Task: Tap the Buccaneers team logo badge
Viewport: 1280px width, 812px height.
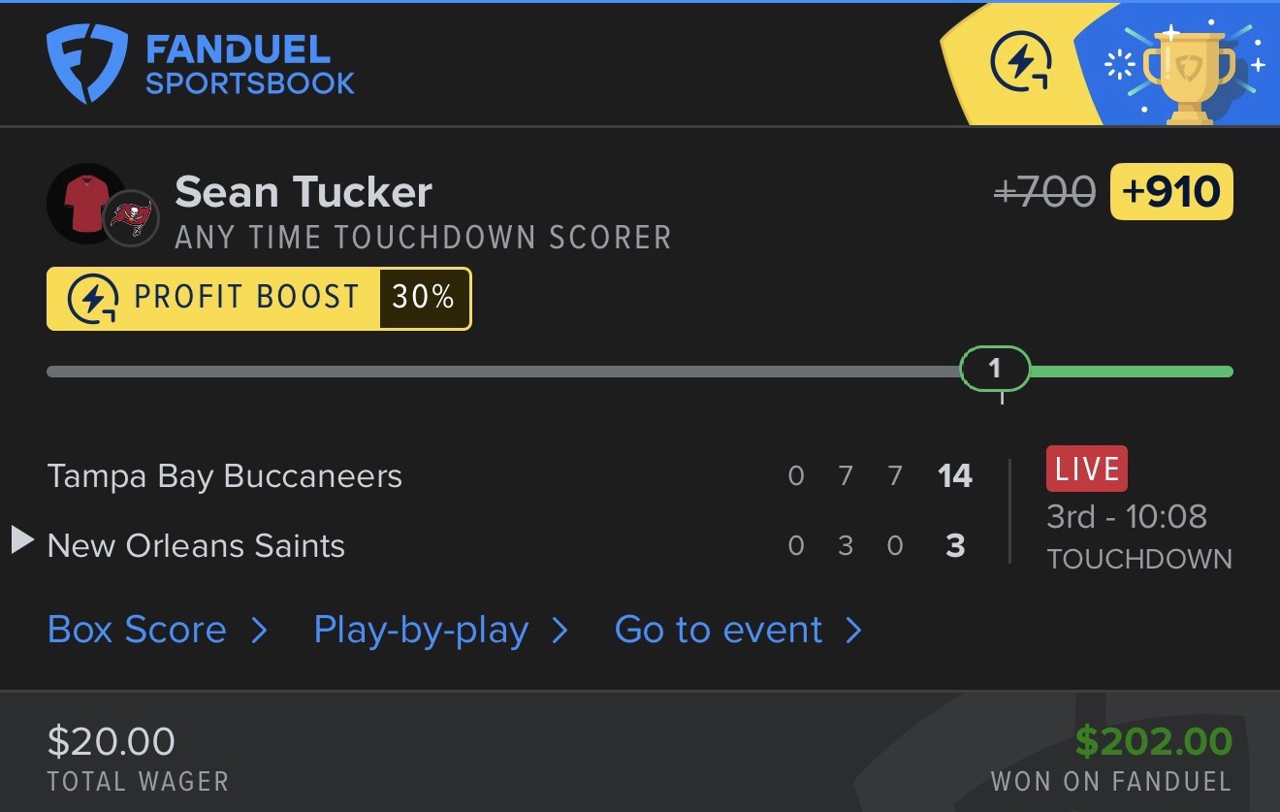Action: click(132, 218)
